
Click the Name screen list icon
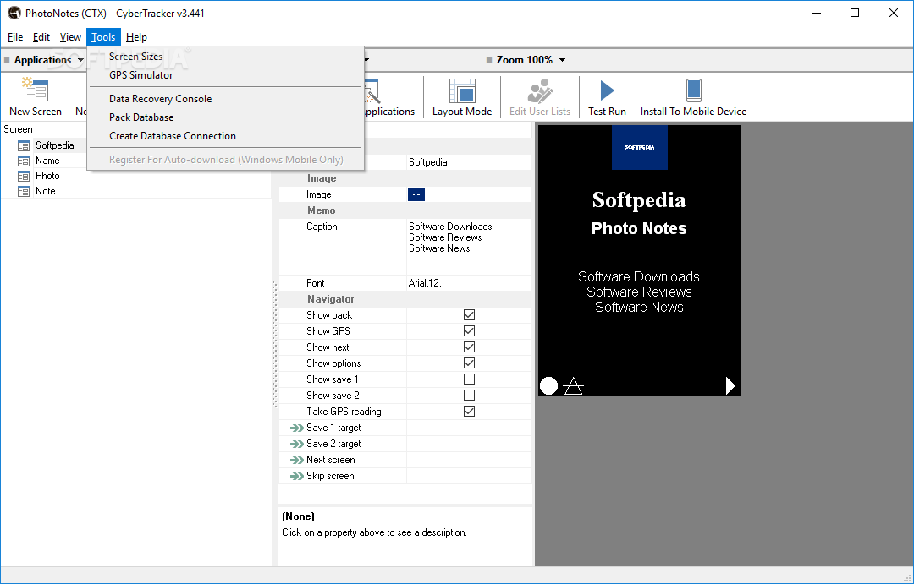[24, 161]
